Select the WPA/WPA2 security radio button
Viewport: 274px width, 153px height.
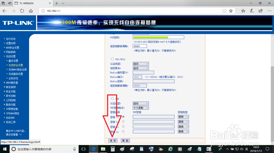point(112,59)
